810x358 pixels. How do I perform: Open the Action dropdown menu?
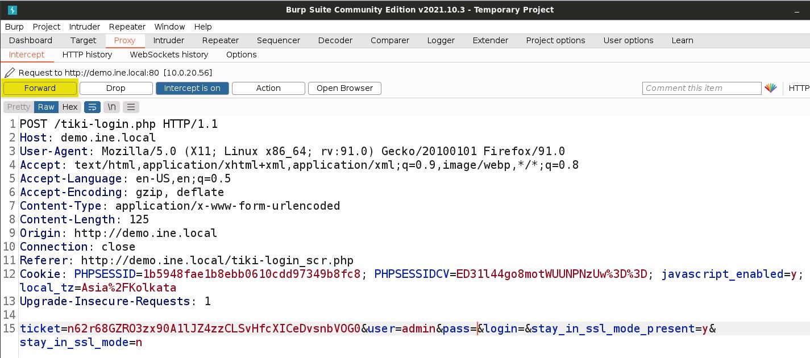pos(268,88)
